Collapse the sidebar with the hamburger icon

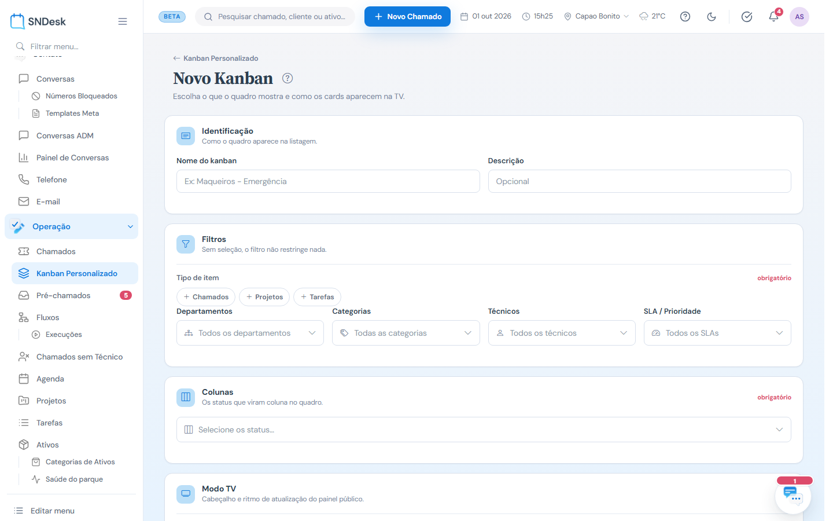click(x=123, y=21)
